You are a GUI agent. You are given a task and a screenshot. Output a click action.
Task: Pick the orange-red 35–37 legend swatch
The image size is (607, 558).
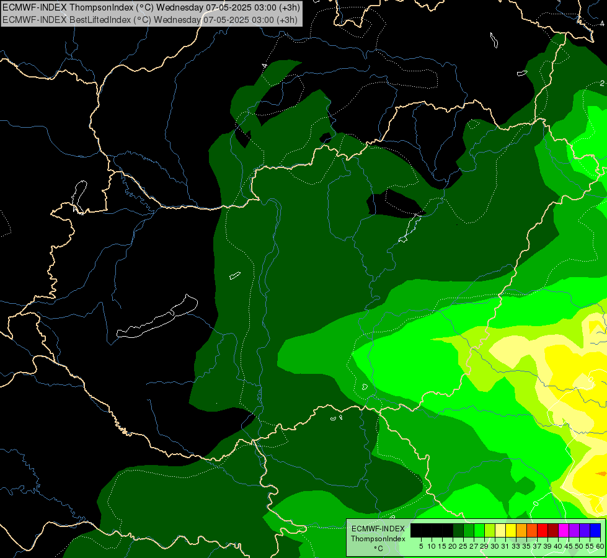point(532,530)
